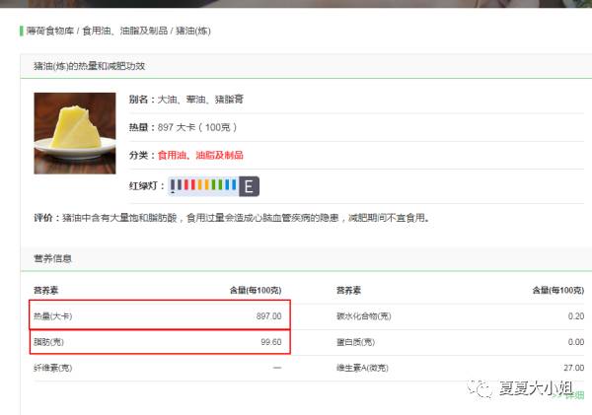The width and height of the screenshot is (592, 415).
Task: Open red 食用油、油脂及制品 category link
Action: coord(200,155)
